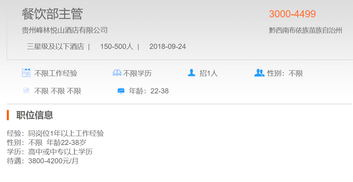Click the job title 餐饮部主管
Screen dimensions: 353x182
coord(52,14)
